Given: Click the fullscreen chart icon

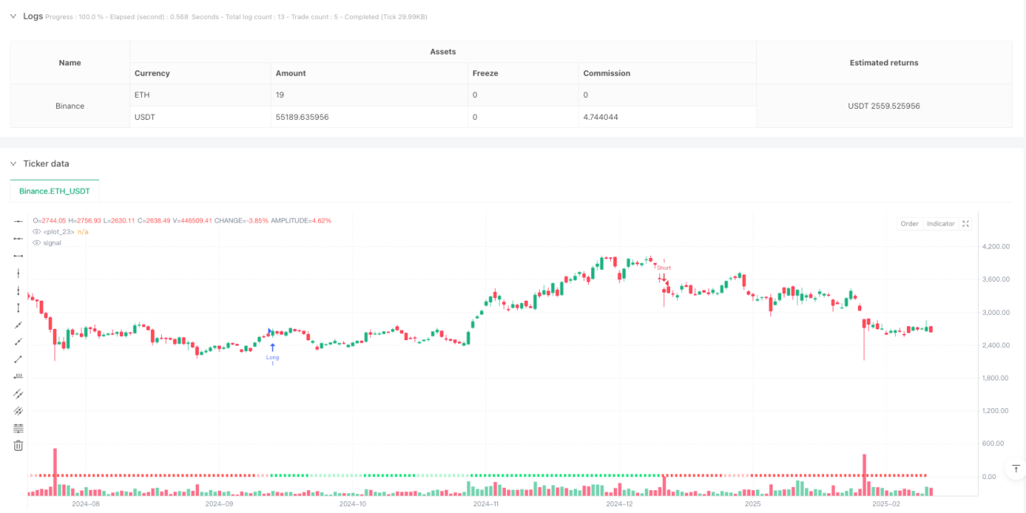Looking at the screenshot, I should coord(965,224).
